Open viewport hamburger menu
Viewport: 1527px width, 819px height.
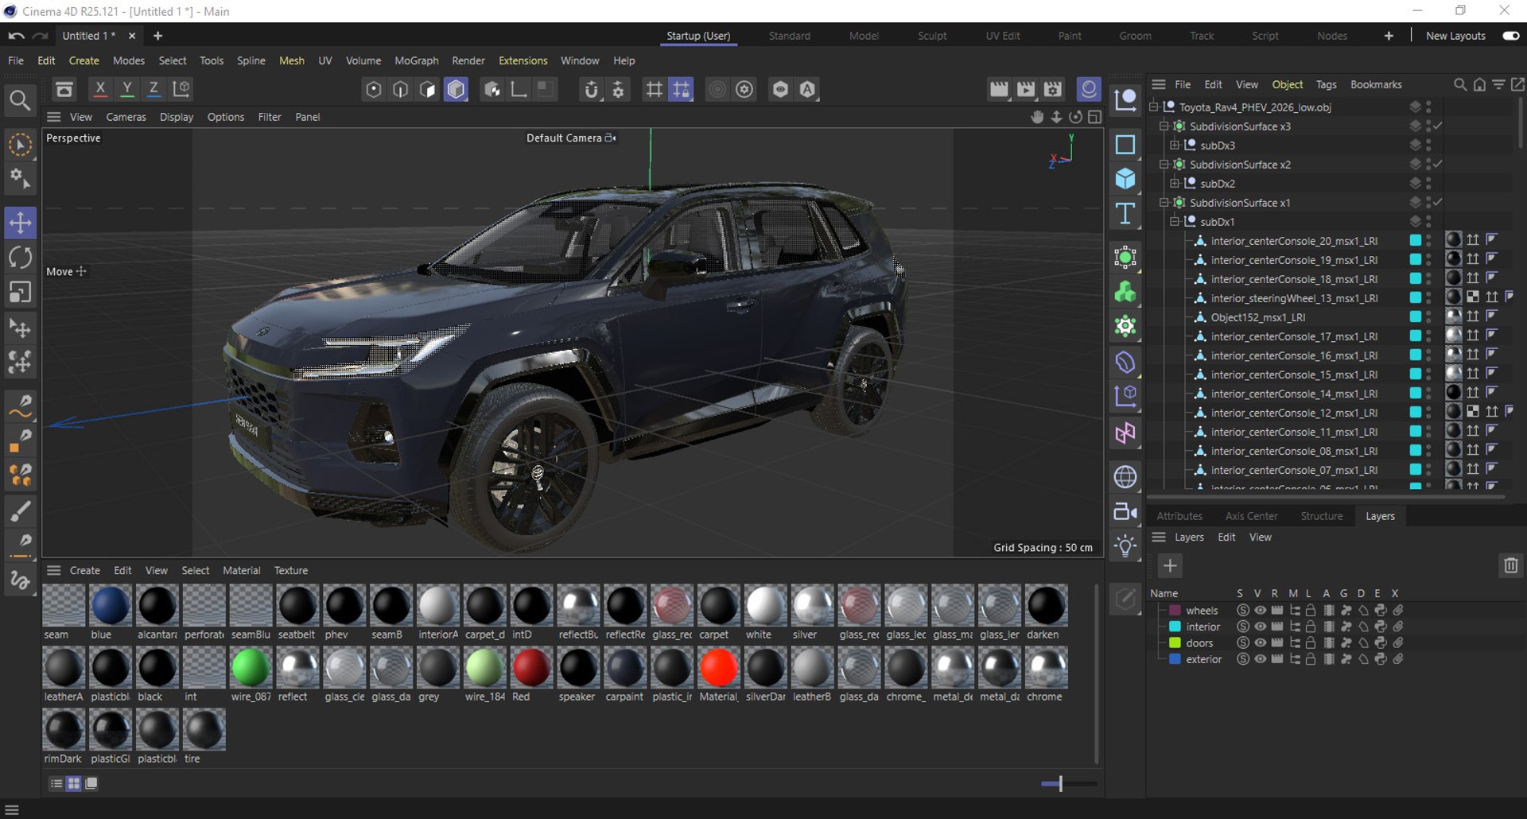pyautogui.click(x=53, y=117)
